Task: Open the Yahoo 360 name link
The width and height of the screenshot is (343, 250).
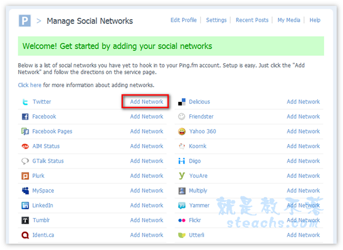Action: (x=202, y=132)
